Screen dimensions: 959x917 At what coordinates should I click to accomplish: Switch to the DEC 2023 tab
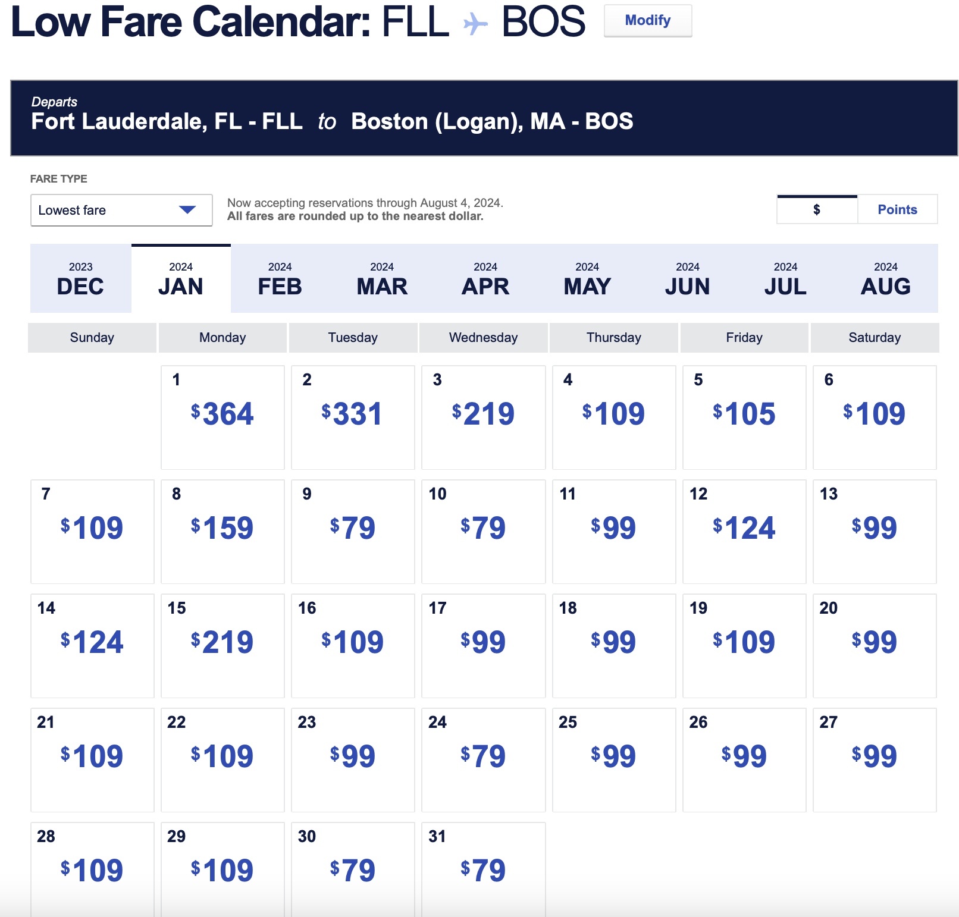click(80, 279)
